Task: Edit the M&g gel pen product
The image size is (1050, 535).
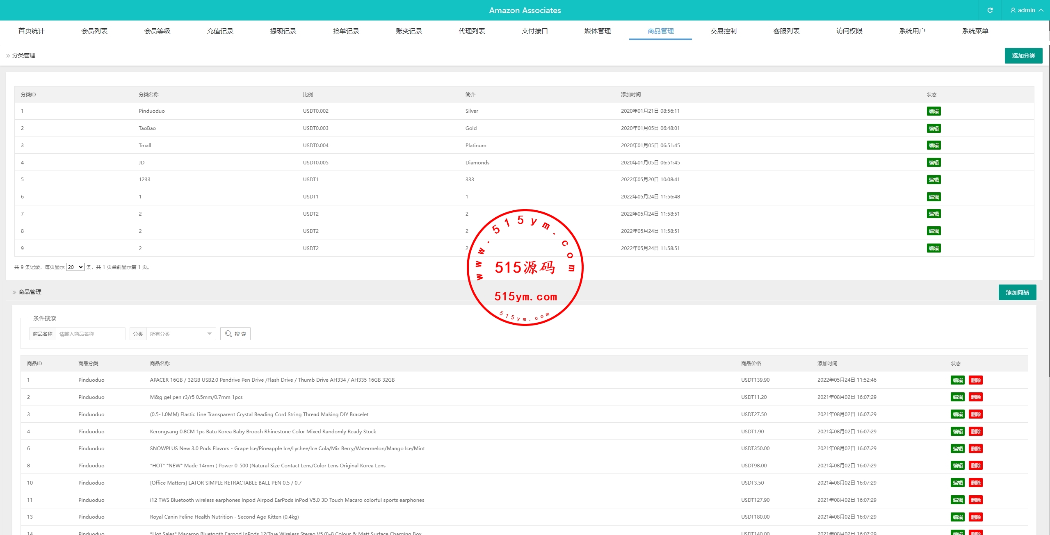Action: [958, 397]
